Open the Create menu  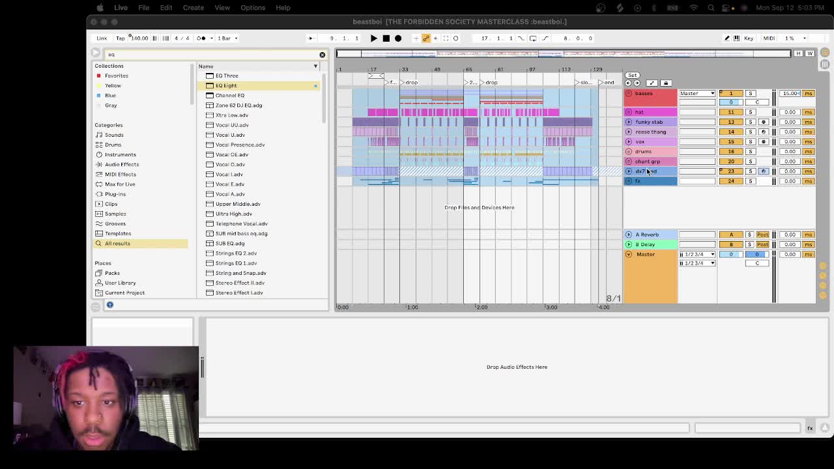pos(193,8)
